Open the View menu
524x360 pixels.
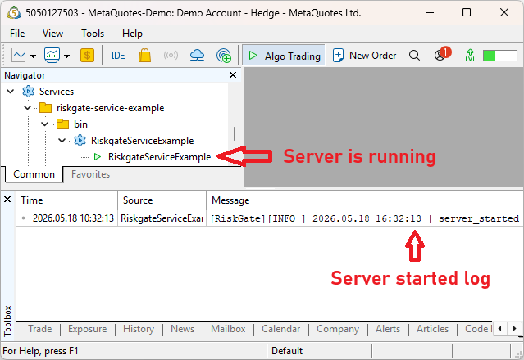pyautogui.click(x=52, y=34)
